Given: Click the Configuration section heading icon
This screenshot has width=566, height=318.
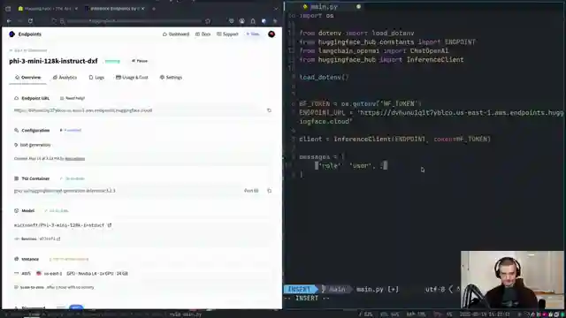Looking at the screenshot, I should click(x=16, y=130).
